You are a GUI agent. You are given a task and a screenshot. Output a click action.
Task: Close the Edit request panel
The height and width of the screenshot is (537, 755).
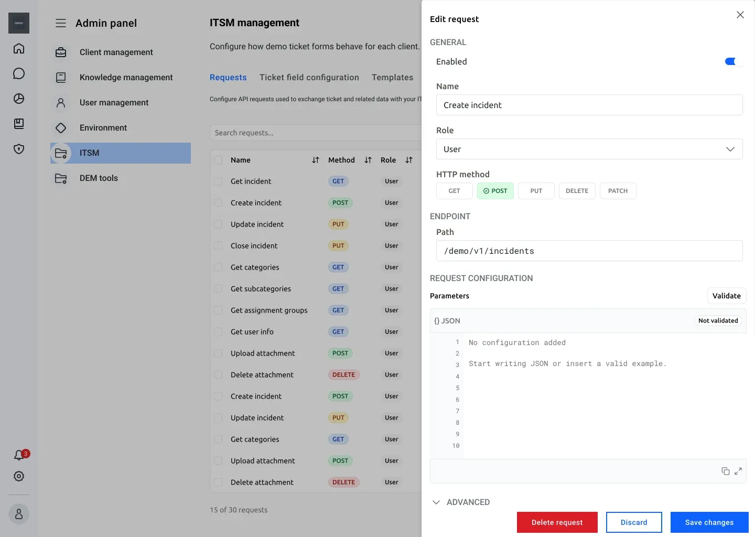[740, 15]
